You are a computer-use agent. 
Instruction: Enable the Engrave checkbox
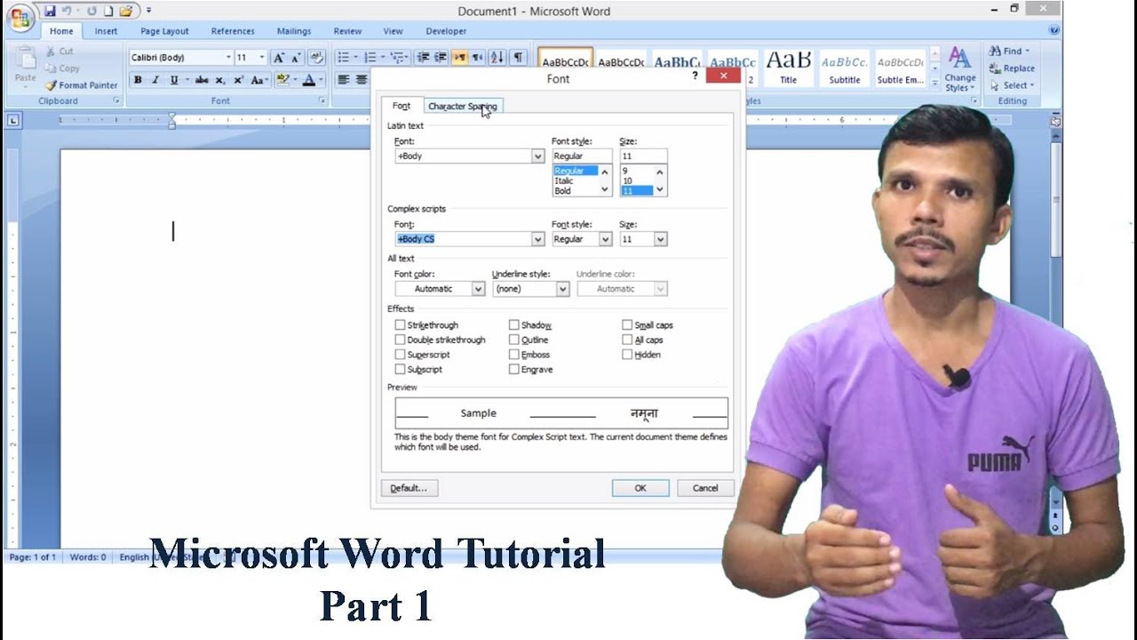pyautogui.click(x=513, y=369)
